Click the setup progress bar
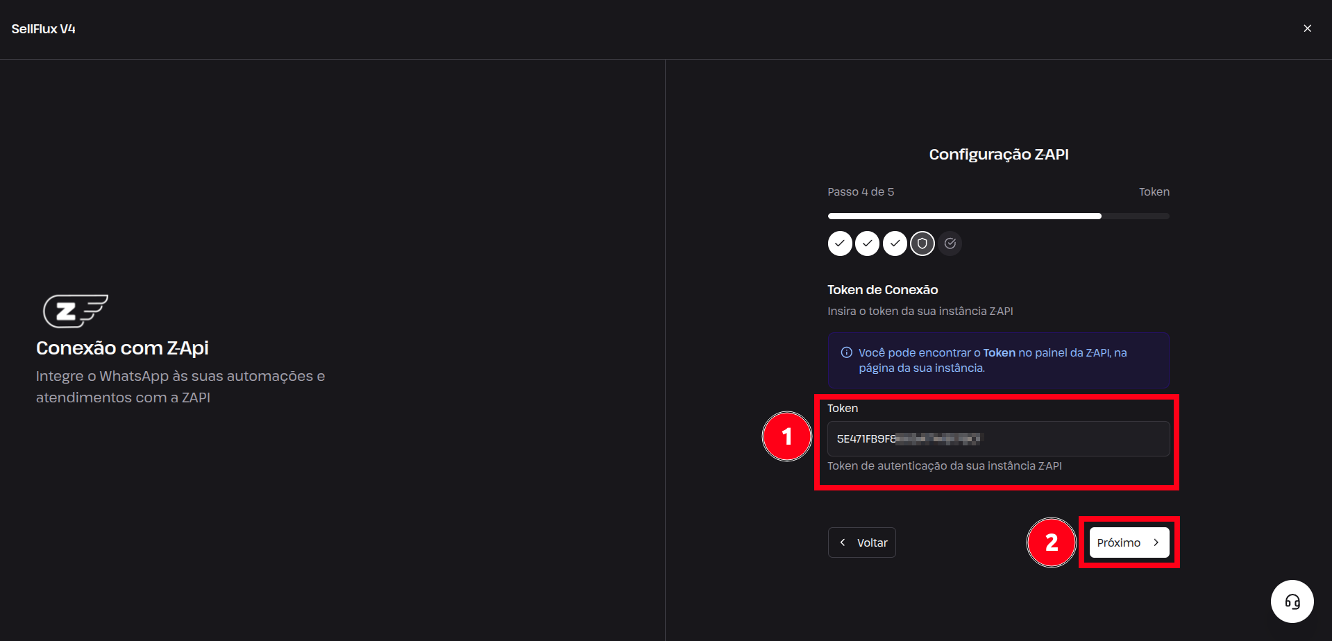Screen dimensions: 1332x641 (x=998, y=216)
